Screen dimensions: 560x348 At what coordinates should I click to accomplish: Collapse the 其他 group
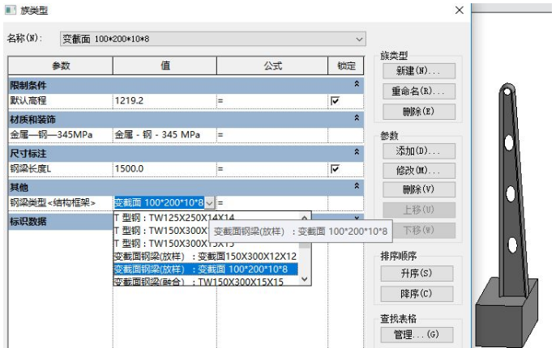click(357, 186)
